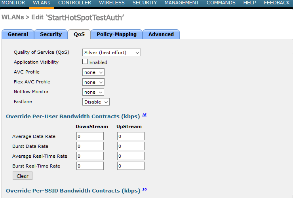Viewport: 293px width, 198px height.
Task: Click the DownStream Burst Real-Time Rate field
Action: tap(90, 166)
